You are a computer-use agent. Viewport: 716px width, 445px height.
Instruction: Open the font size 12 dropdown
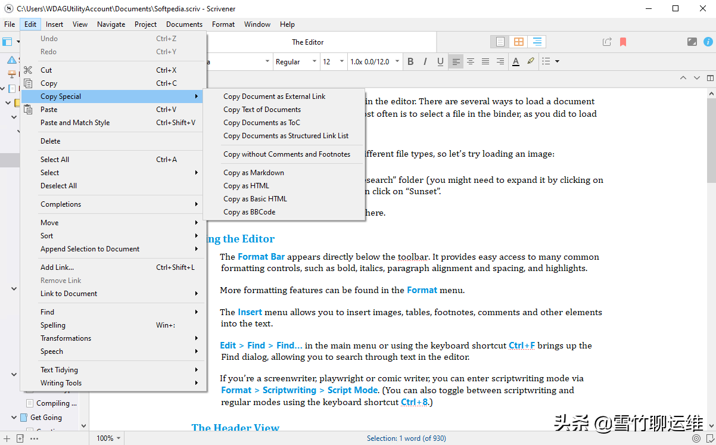[x=334, y=61]
